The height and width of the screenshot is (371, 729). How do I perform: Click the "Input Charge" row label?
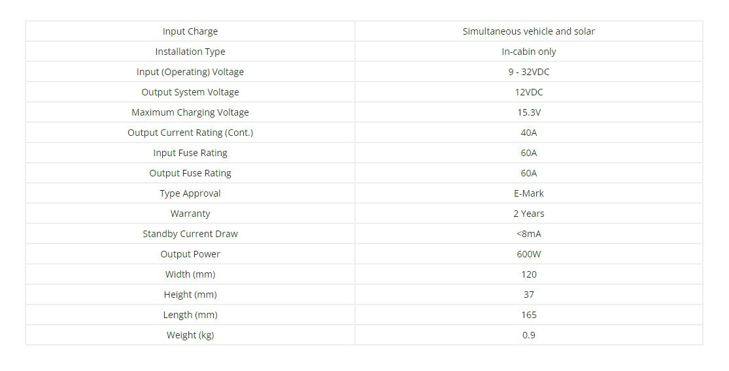tap(190, 31)
